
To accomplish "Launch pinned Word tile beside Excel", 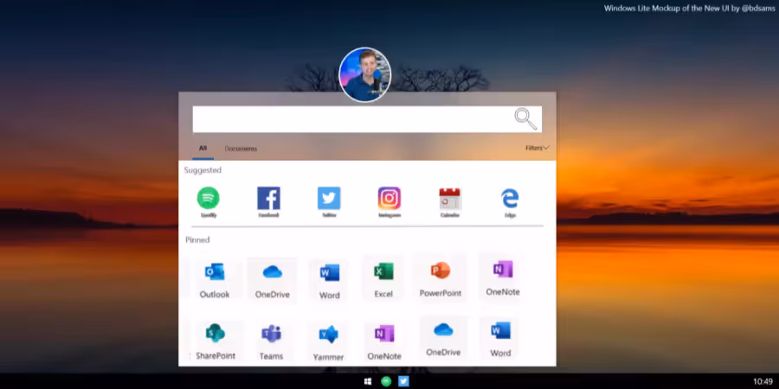I will (x=330, y=280).
